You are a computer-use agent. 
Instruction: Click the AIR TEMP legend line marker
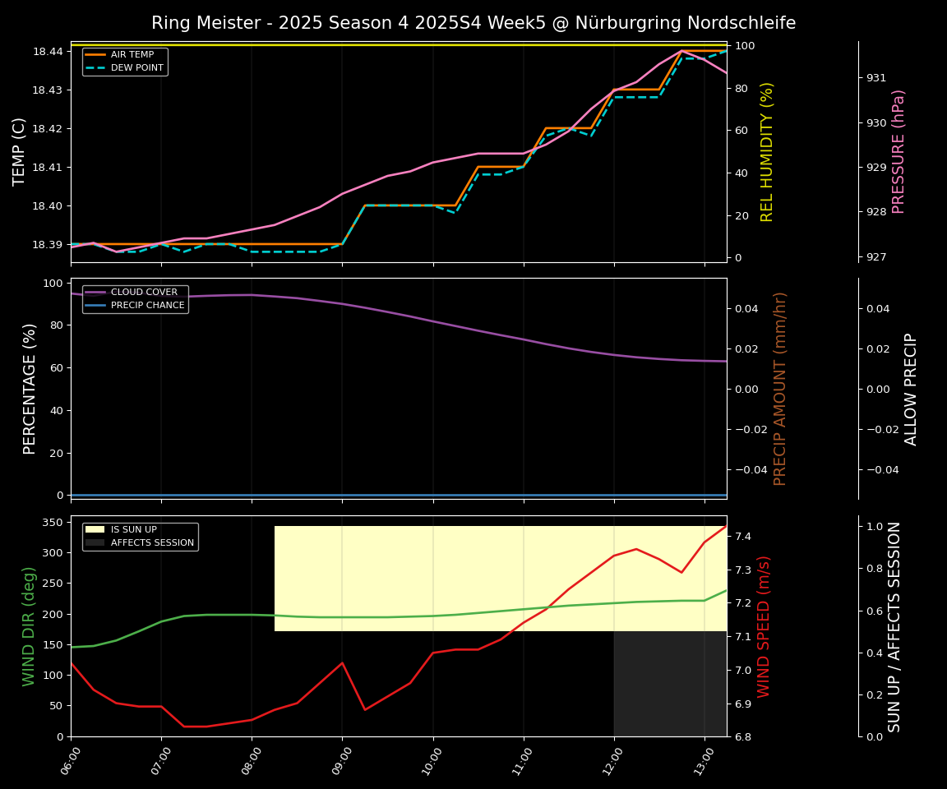(x=96, y=55)
